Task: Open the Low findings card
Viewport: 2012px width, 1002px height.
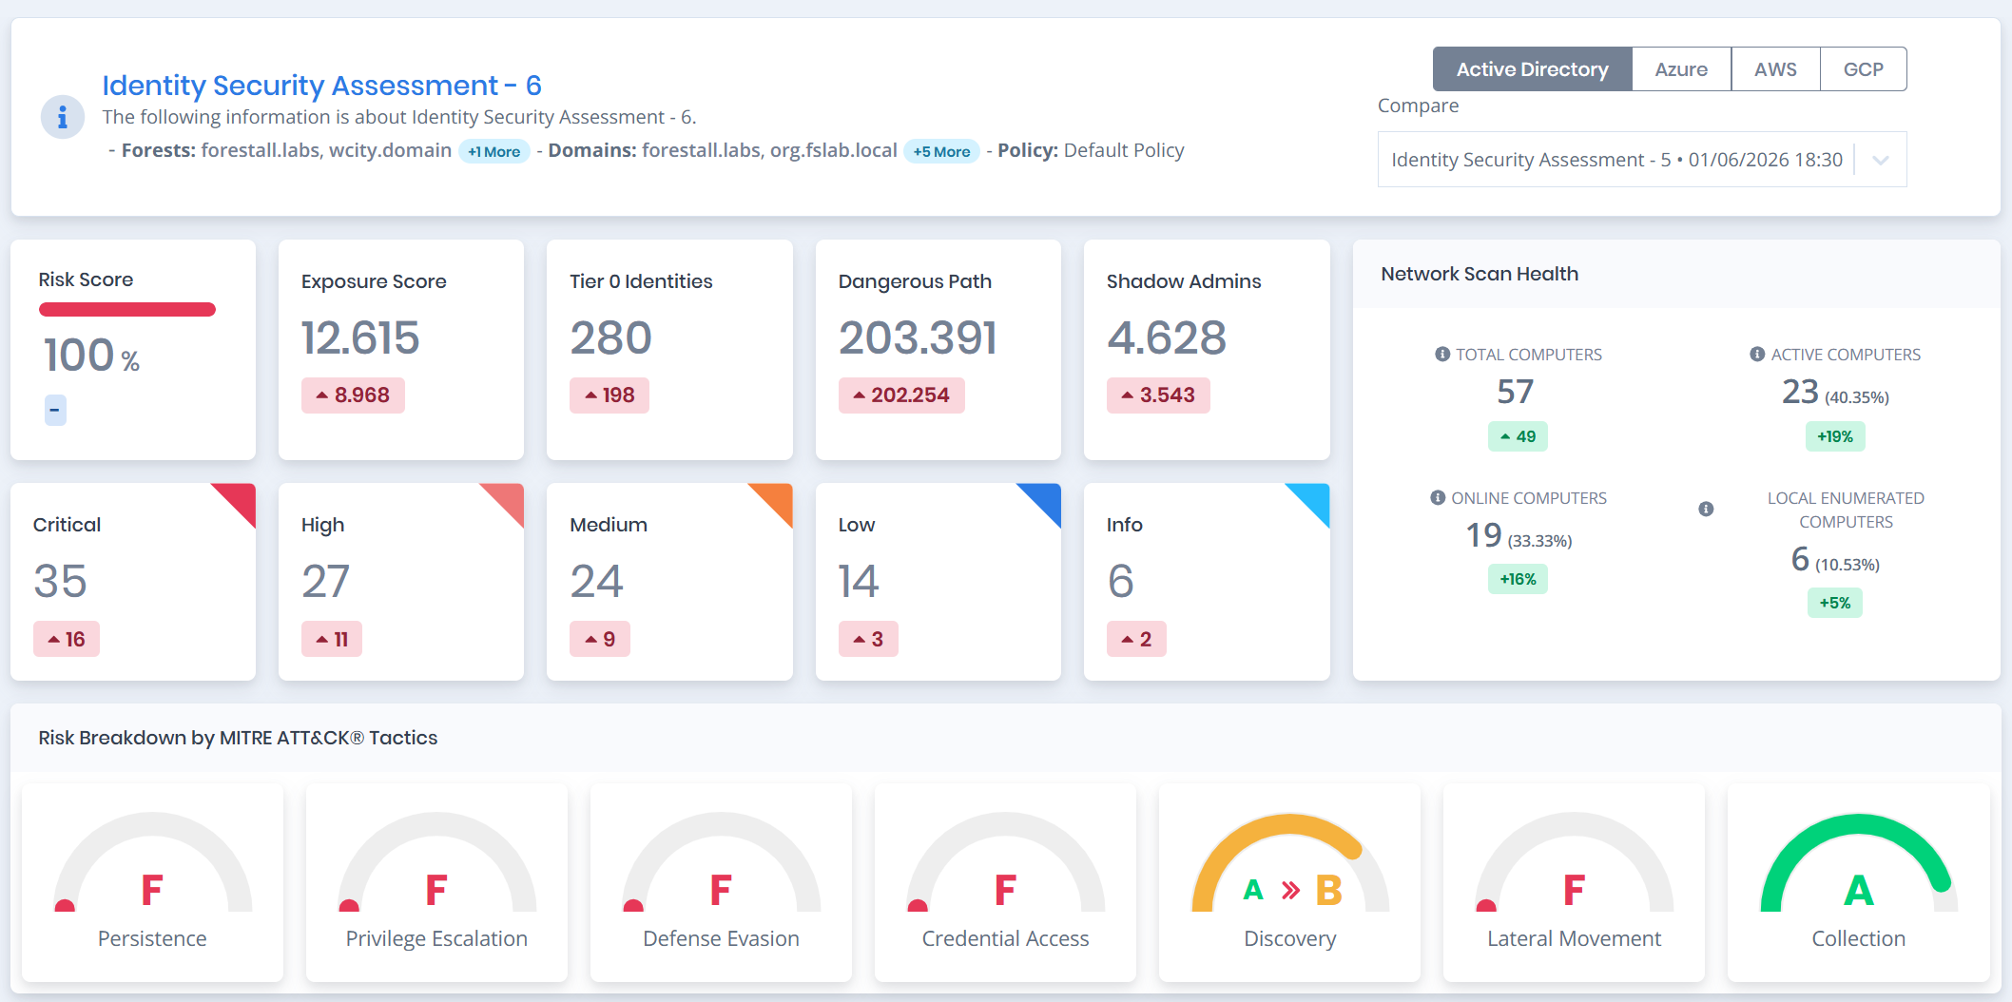Action: point(938,582)
